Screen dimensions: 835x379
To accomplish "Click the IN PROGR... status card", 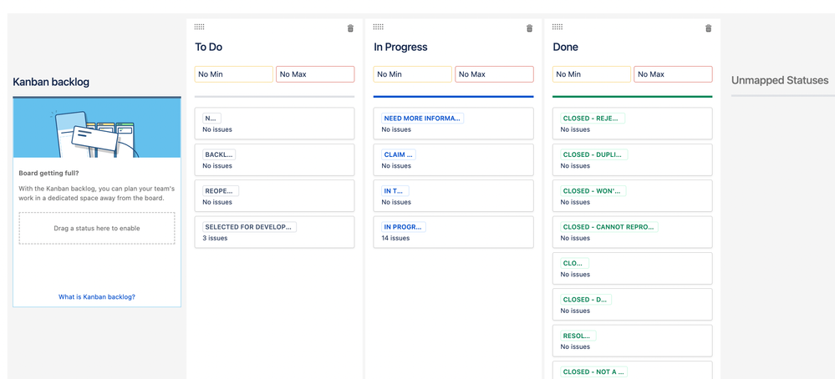I will tap(453, 232).
